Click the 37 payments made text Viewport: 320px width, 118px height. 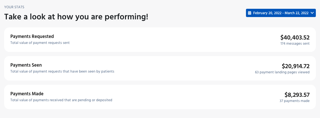point(295,101)
